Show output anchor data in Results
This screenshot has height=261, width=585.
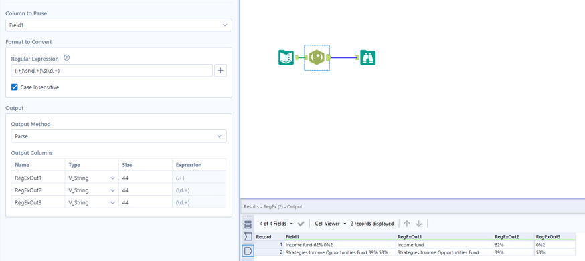[248, 251]
